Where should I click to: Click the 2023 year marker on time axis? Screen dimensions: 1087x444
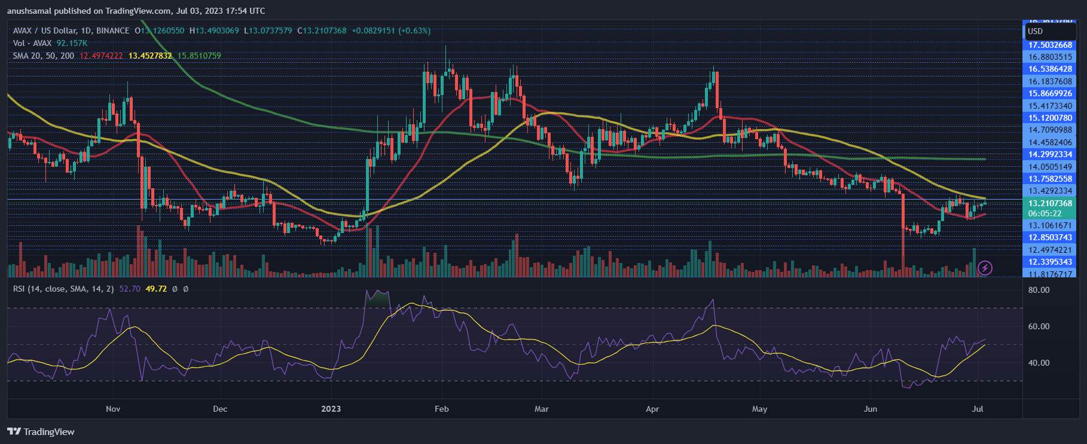(x=331, y=409)
